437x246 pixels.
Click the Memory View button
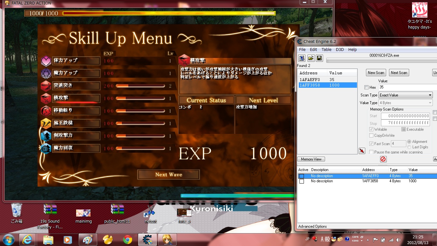click(x=311, y=159)
